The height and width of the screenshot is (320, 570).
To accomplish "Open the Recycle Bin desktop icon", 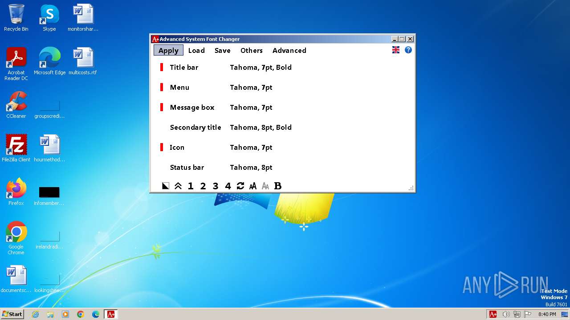I will pyautogui.click(x=16, y=18).
